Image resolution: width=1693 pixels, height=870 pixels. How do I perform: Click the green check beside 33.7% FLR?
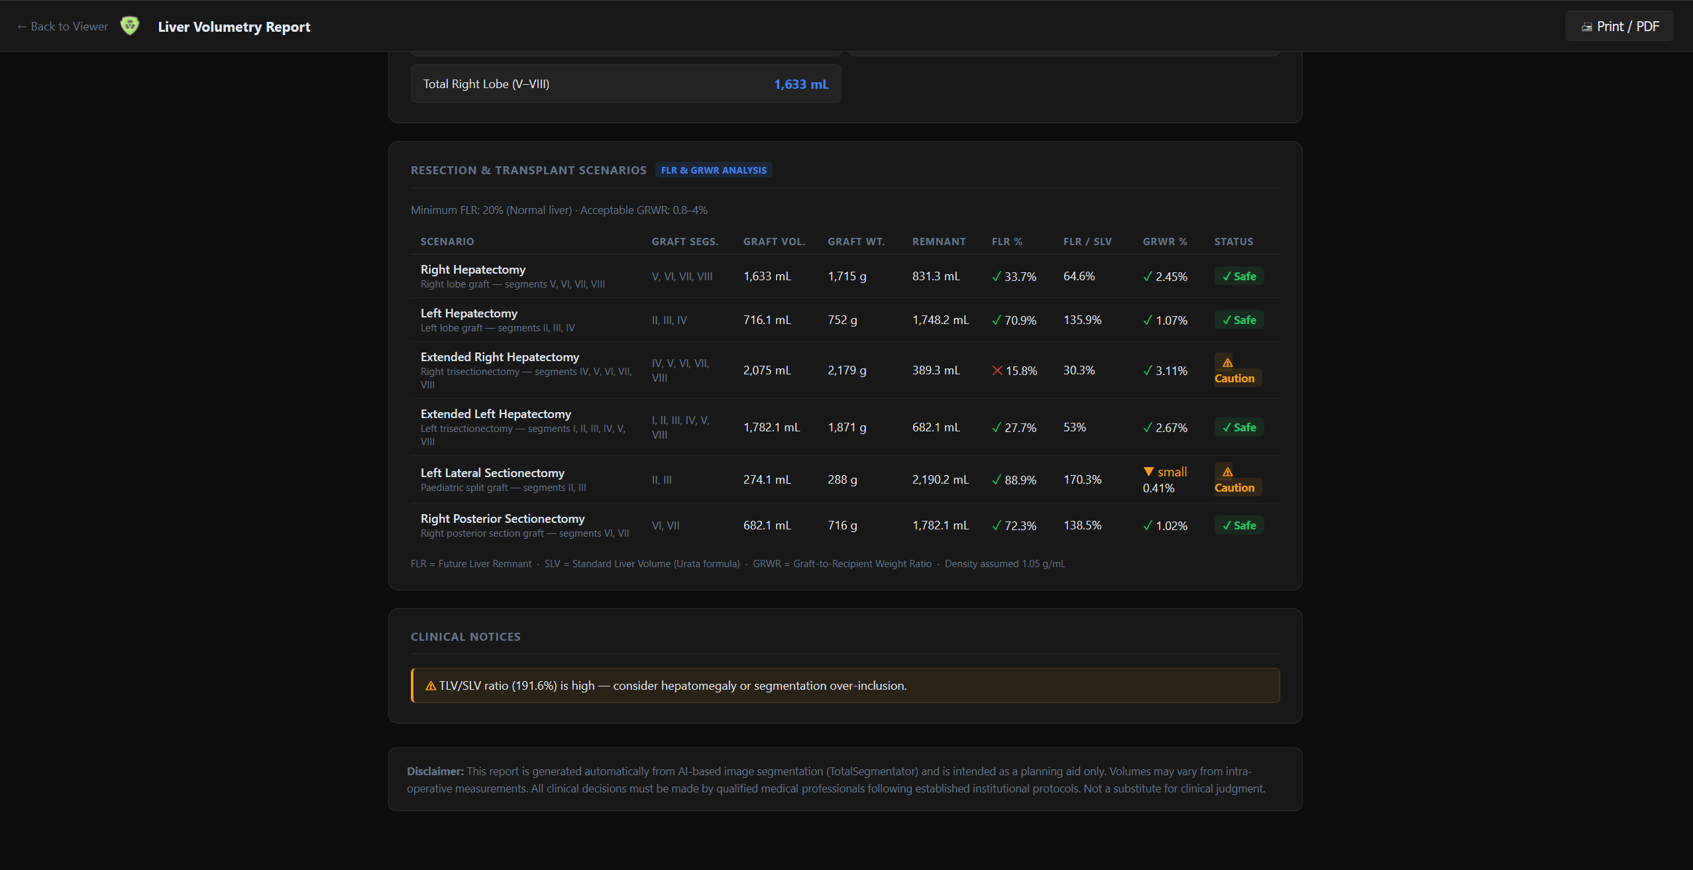point(997,276)
